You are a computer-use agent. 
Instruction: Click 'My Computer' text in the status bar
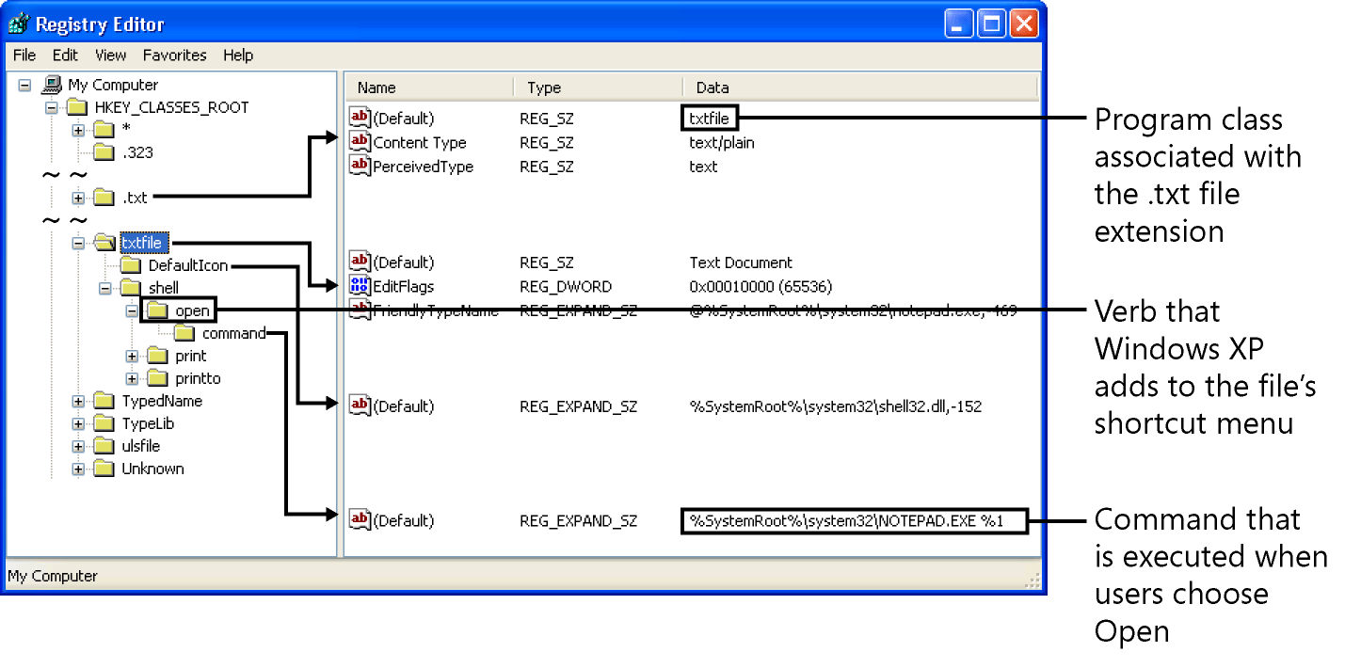(x=52, y=576)
